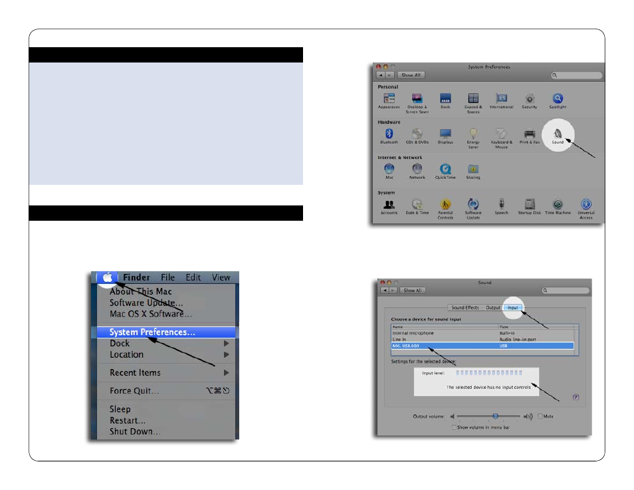
Task: Click the help button in Sound window
Action: pos(576,397)
